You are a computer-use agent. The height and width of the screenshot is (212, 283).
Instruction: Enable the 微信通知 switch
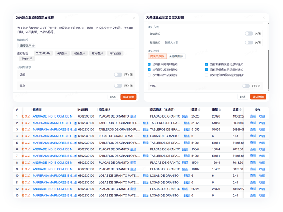pos(249,34)
